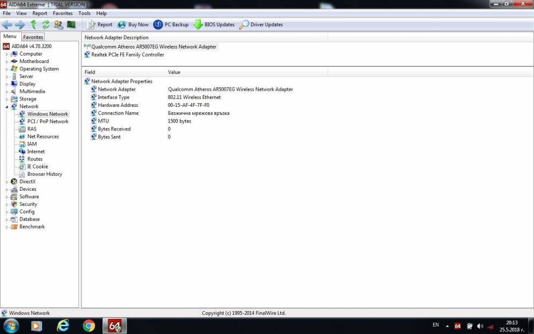Click the green Up arrow icon

click(x=33, y=25)
